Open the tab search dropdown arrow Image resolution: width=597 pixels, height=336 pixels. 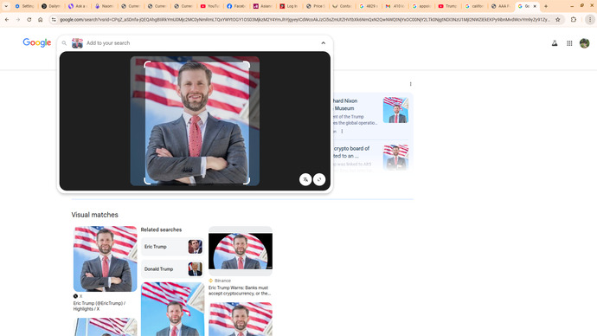(x=6, y=6)
